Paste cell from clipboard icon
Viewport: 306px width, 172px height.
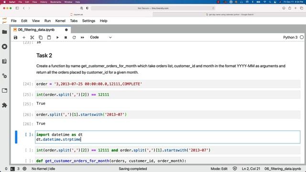[49, 37]
